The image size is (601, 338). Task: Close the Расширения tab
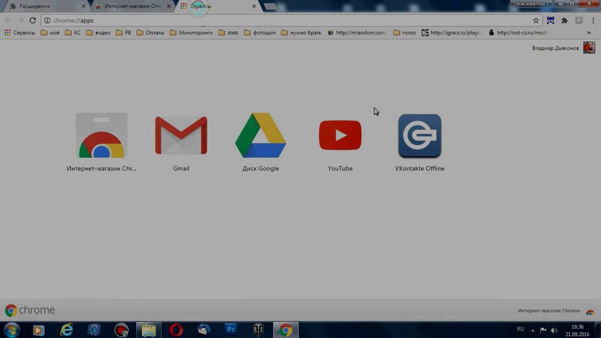(84, 7)
